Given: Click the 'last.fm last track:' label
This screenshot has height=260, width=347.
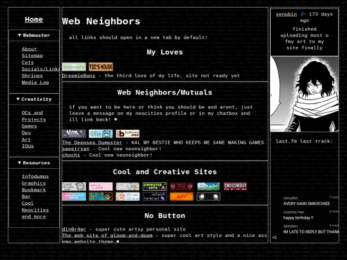Looking at the screenshot, I should point(305,141).
